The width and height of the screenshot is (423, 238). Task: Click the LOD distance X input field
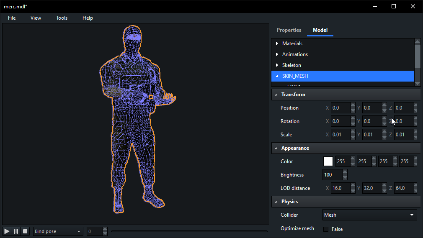(x=340, y=188)
